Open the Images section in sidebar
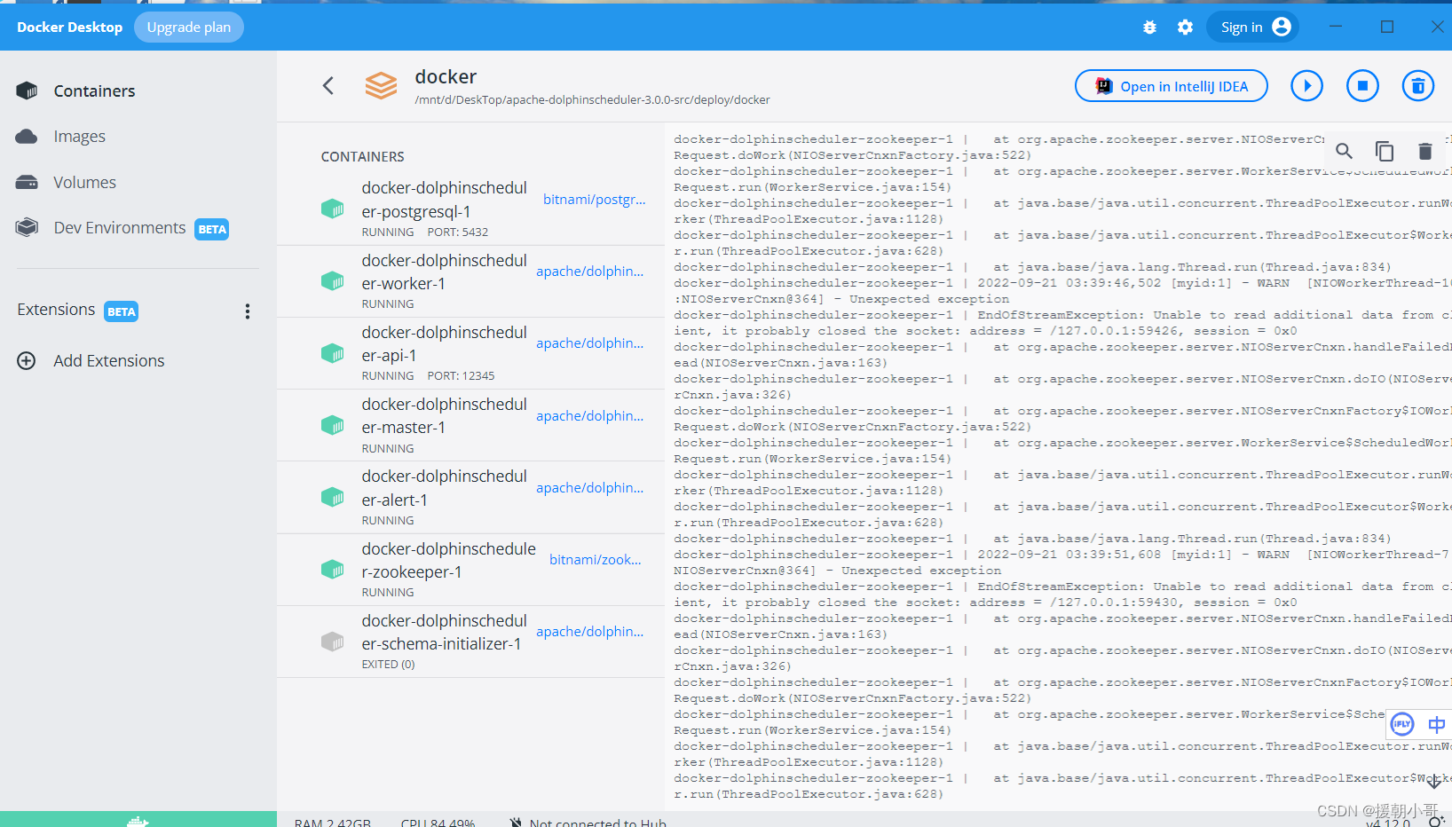 click(79, 136)
